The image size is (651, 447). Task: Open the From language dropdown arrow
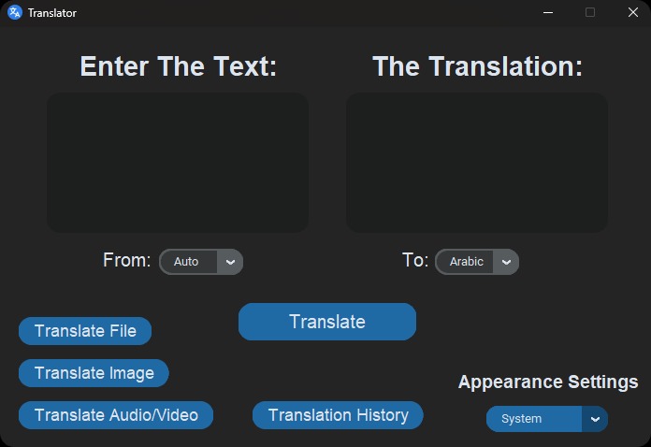click(230, 262)
